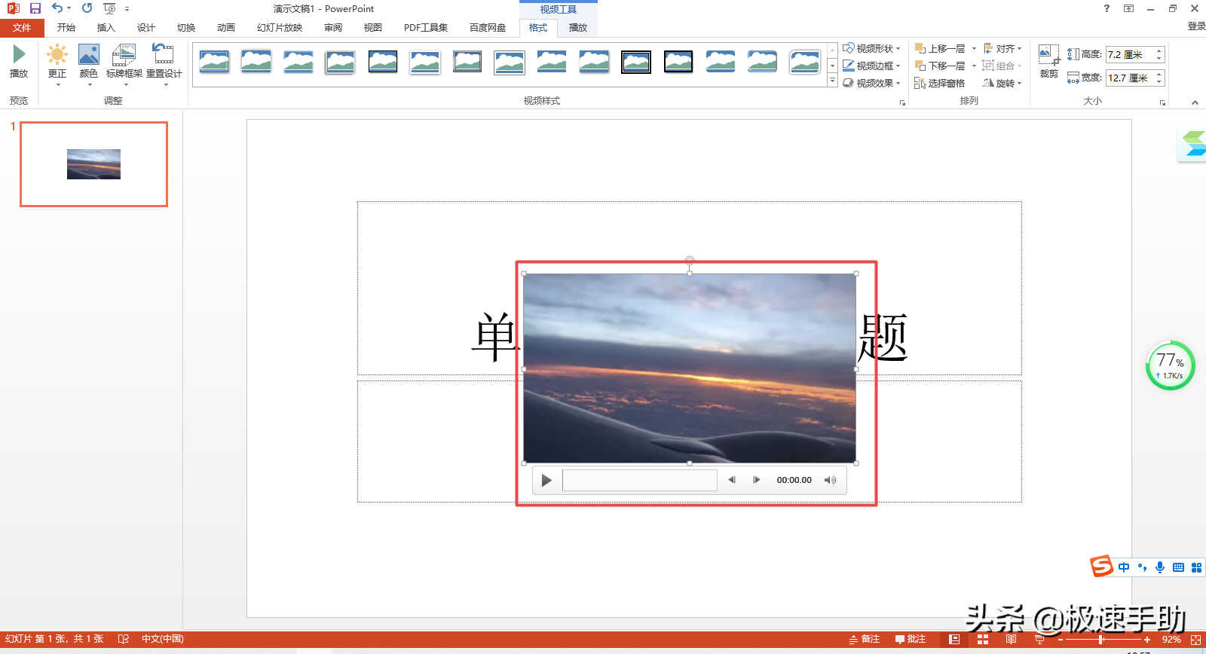Toggle the 备注 notes pane in status bar
The height and width of the screenshot is (654, 1206).
pyautogui.click(x=865, y=639)
